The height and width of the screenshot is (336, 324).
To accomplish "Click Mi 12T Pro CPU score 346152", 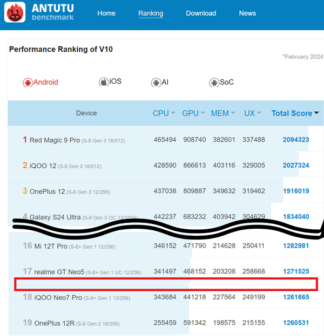I will click(165, 246).
